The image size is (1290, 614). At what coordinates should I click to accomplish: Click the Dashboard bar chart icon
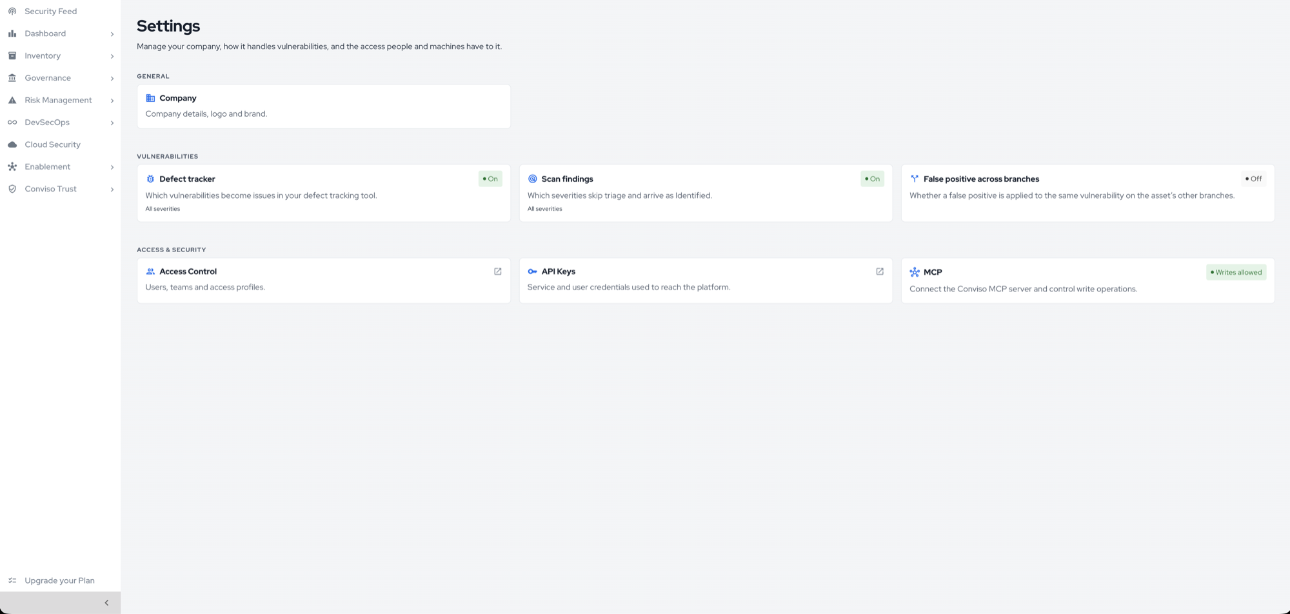coord(12,34)
